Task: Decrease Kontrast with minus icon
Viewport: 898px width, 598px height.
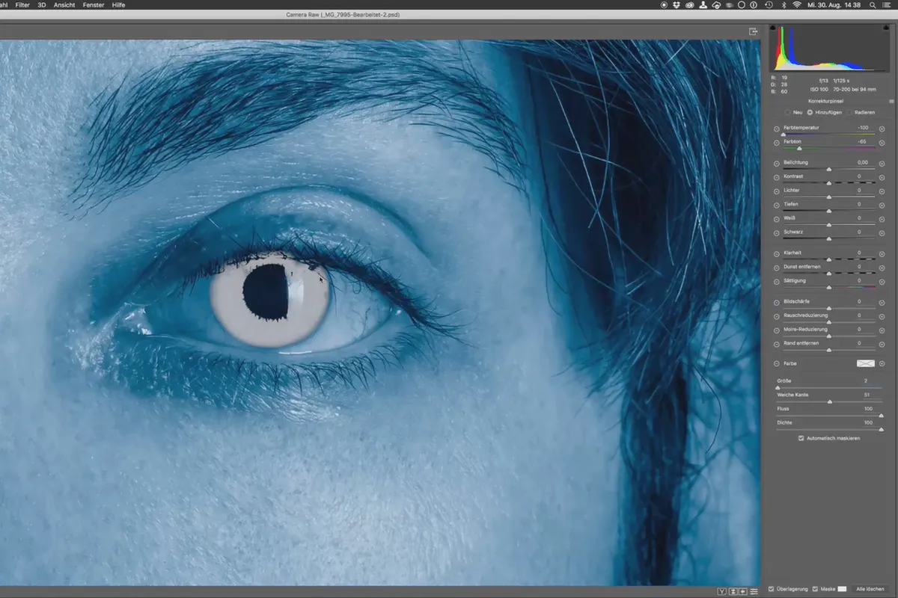Action: click(776, 178)
